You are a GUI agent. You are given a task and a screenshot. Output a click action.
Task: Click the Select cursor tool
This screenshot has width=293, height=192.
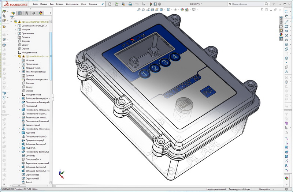click(144, 4)
